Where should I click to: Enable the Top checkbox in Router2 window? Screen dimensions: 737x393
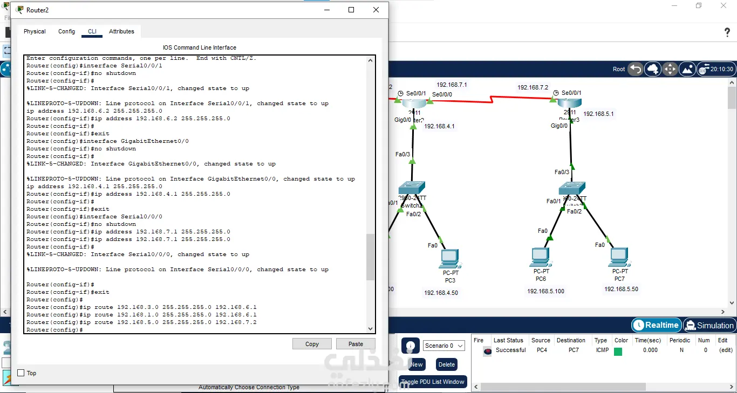[x=21, y=373]
